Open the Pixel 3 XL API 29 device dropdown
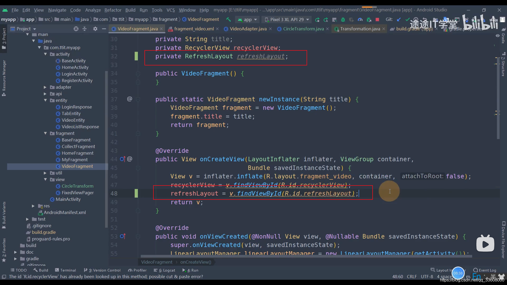 [287, 20]
